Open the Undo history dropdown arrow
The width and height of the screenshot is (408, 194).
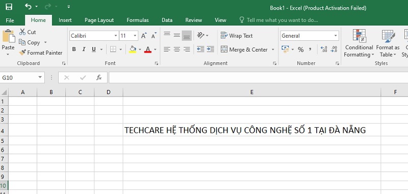coord(36,7)
